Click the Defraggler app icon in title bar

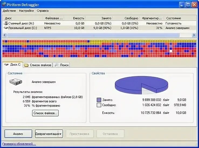pos(4,5)
